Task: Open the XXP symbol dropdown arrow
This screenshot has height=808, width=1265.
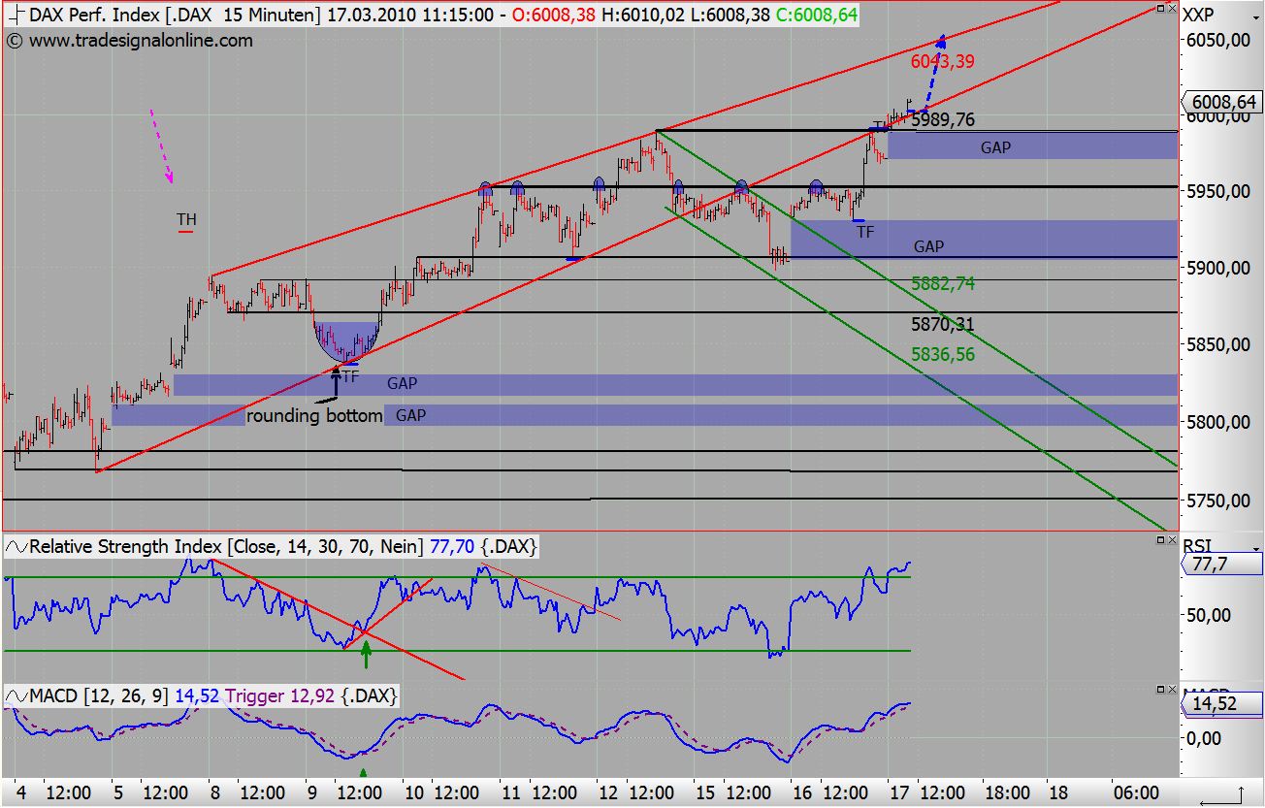Action: 1255,17
